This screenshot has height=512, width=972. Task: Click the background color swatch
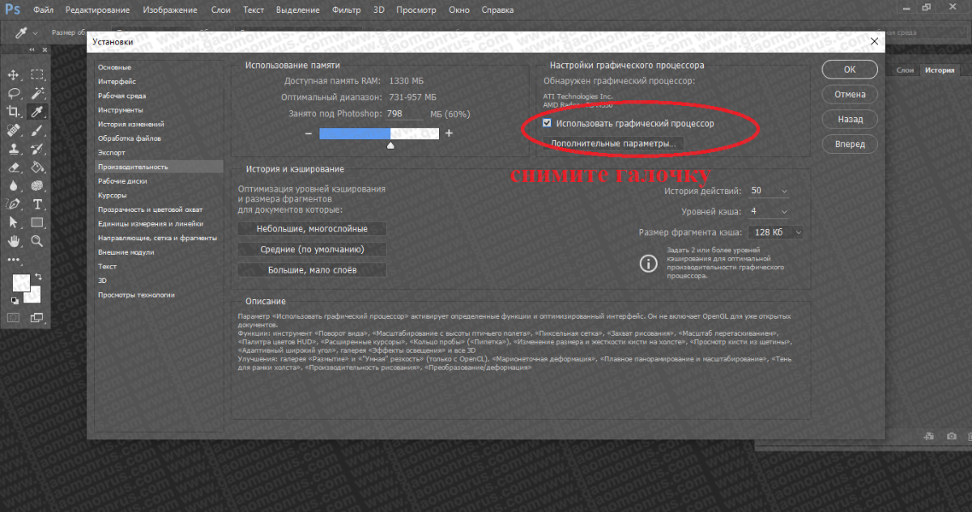tap(36, 297)
